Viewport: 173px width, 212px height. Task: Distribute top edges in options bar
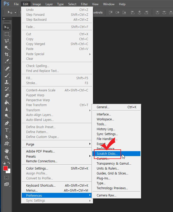point(157,13)
